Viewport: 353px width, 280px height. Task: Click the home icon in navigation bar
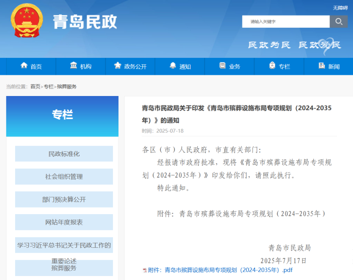24,66
